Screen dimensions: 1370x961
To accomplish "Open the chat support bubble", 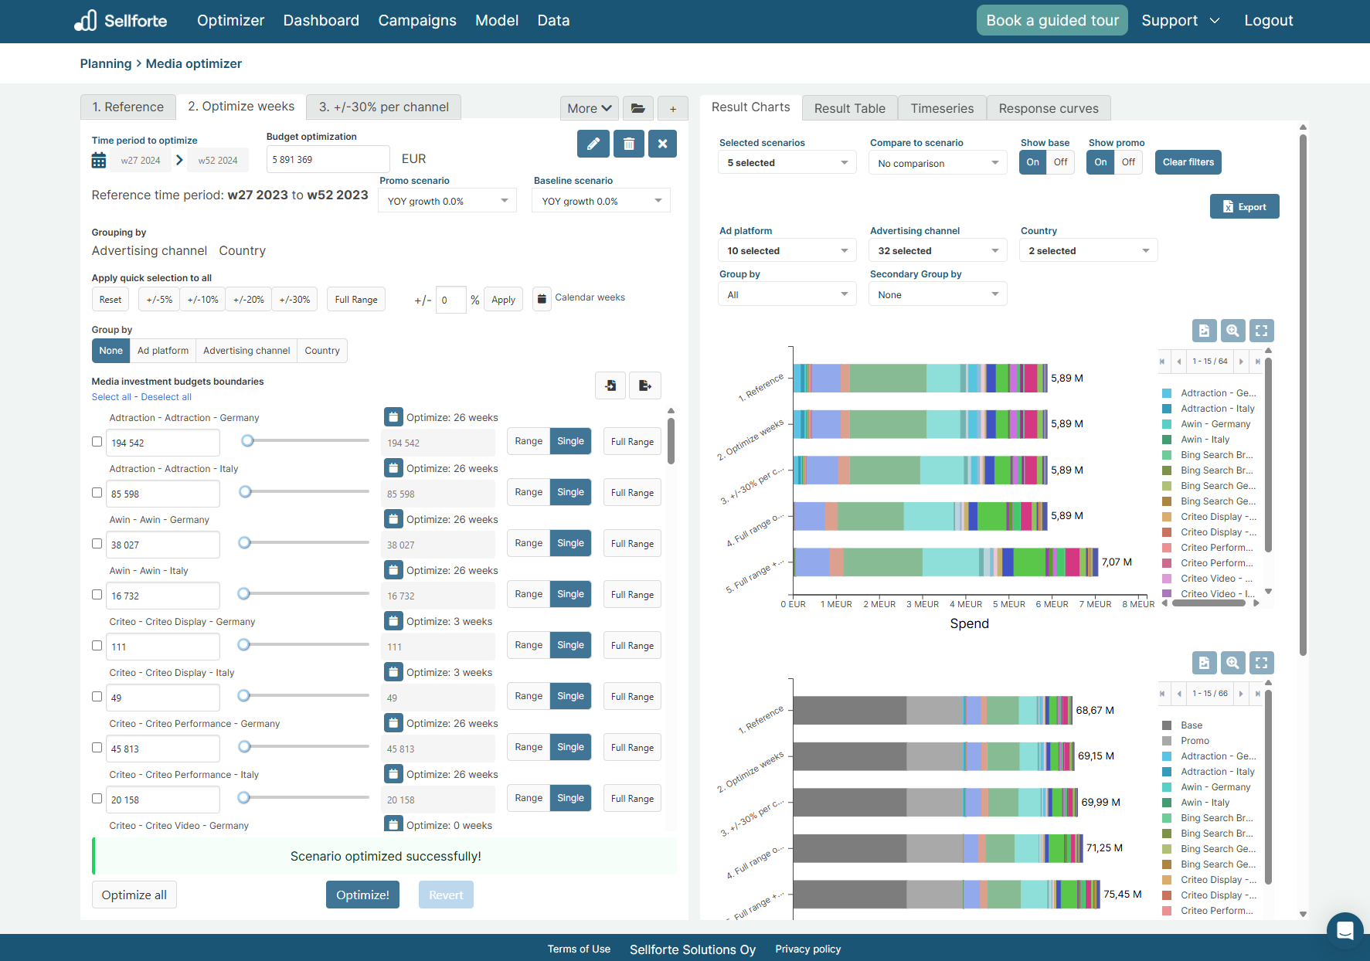I will [x=1345, y=931].
